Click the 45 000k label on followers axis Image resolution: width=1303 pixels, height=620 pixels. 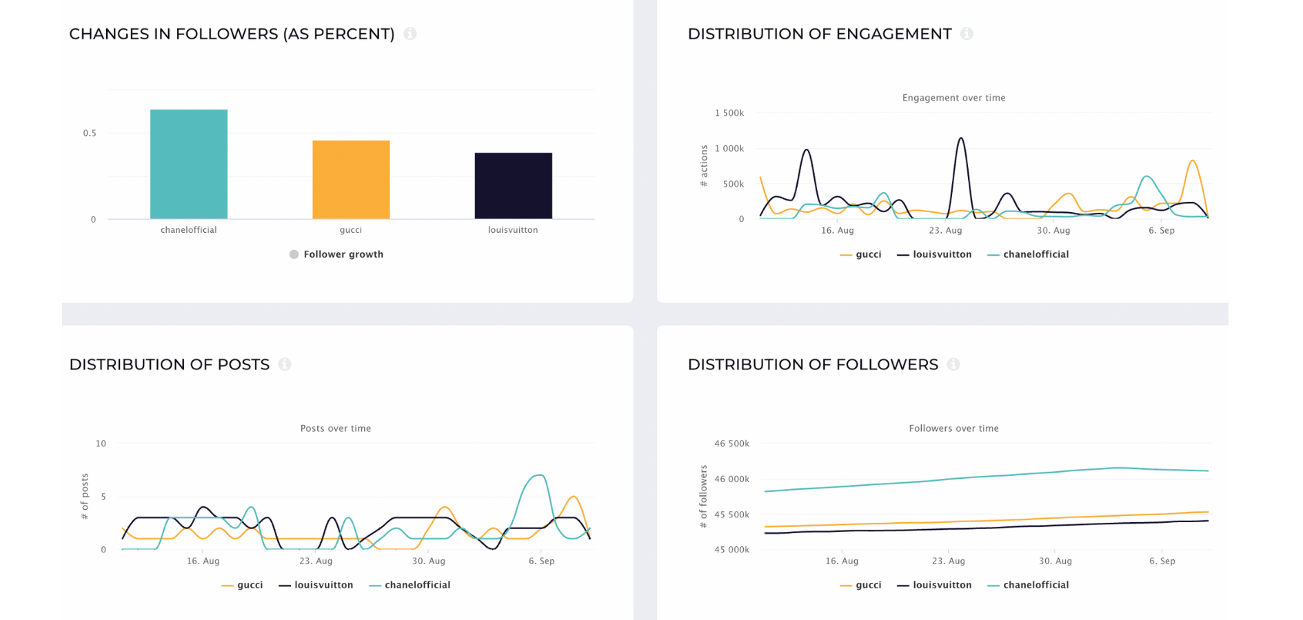point(732,550)
